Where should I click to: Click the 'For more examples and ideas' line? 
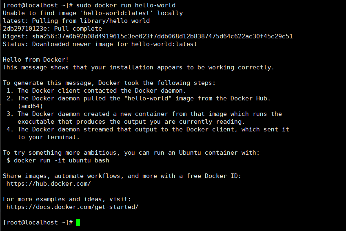67,199
